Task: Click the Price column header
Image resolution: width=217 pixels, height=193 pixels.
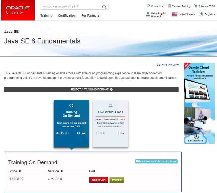Action: (13, 171)
